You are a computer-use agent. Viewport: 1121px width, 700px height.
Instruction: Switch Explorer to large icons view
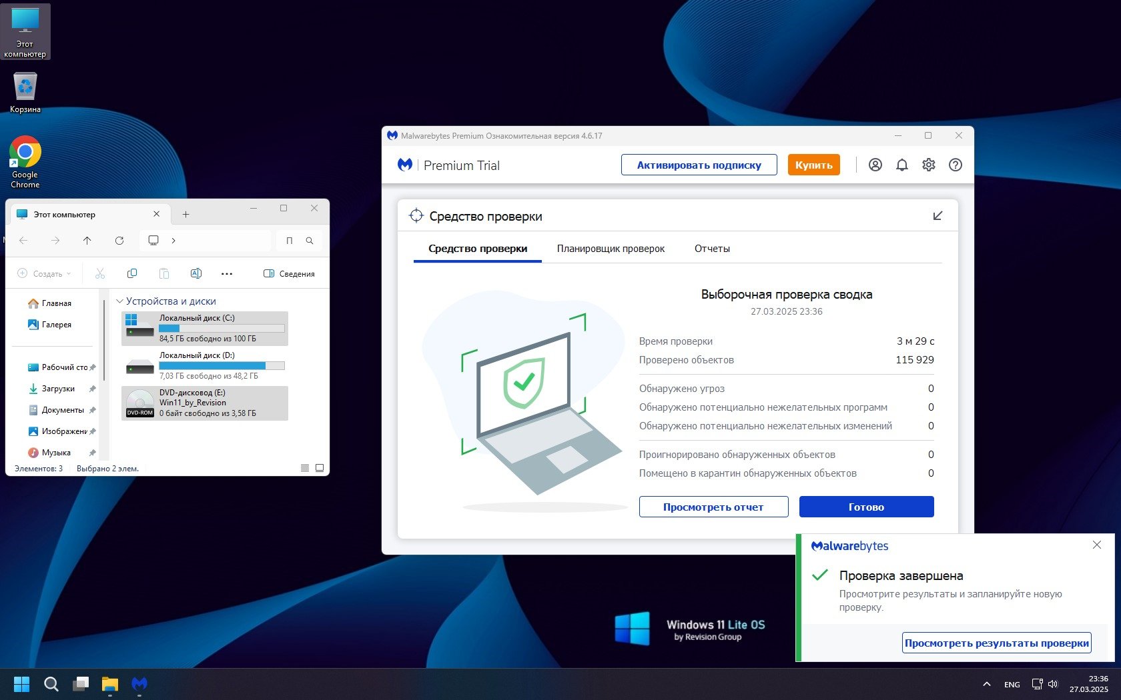coord(320,468)
